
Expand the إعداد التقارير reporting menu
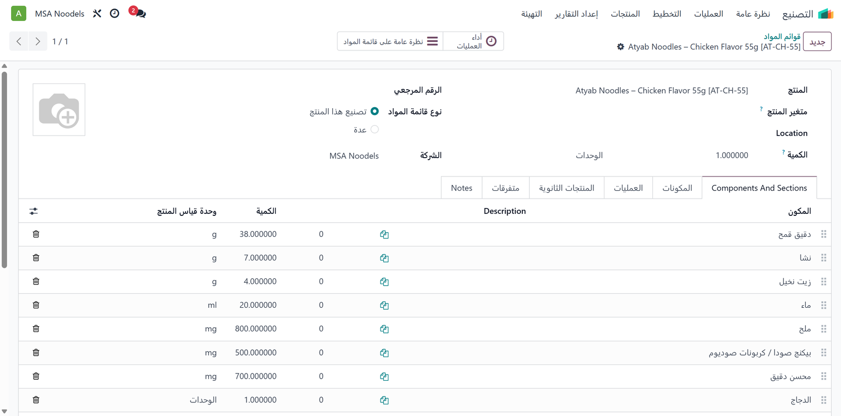click(576, 14)
